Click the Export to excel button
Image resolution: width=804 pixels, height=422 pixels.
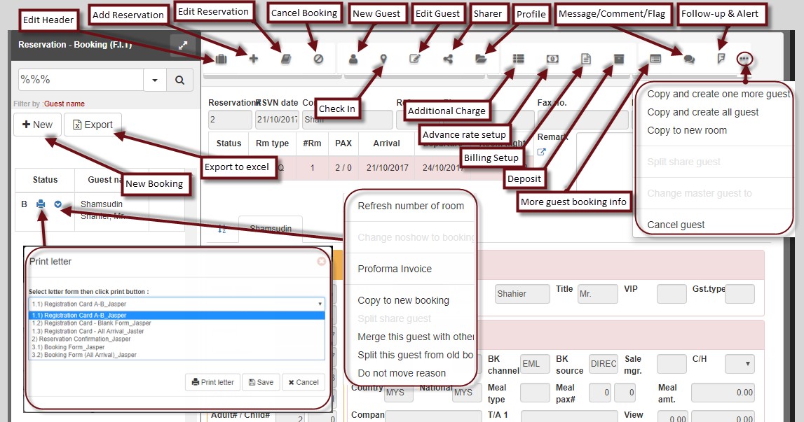(x=93, y=125)
